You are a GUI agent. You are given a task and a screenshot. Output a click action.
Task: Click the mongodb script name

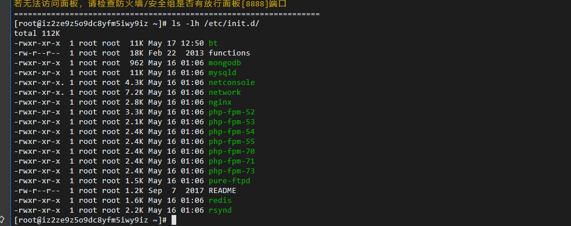225,63
